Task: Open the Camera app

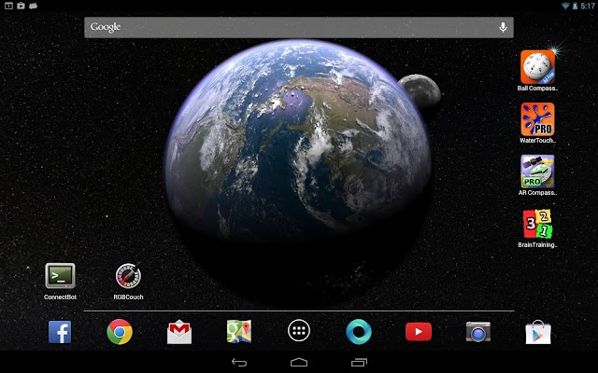Action: tap(478, 332)
